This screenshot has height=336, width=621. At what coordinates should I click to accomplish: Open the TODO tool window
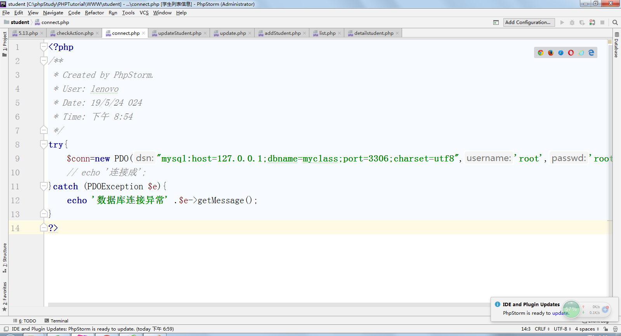coord(24,321)
